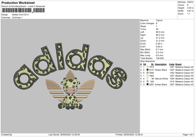Click the 'Colorway 1' value
The width and height of the screenshot is (195, 137).
point(17,17)
